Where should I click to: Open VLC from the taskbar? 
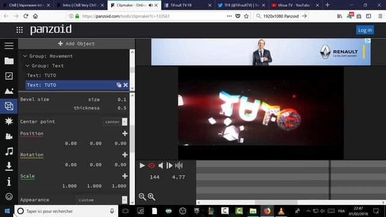click(281, 211)
